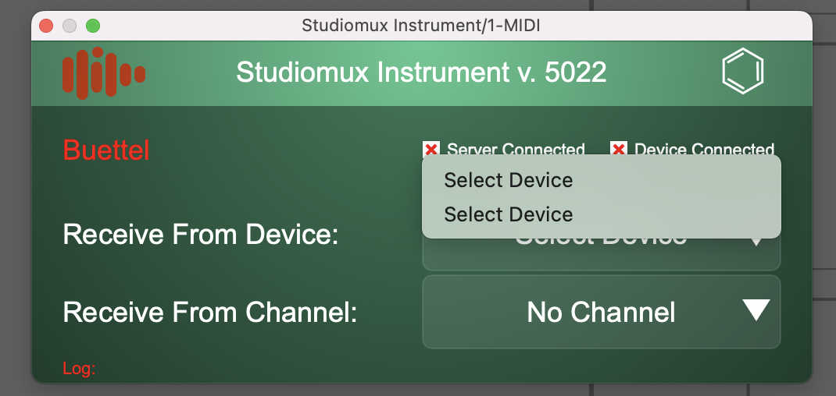Close the Studiomux Instrument window
The width and height of the screenshot is (836, 396).
coord(46,26)
